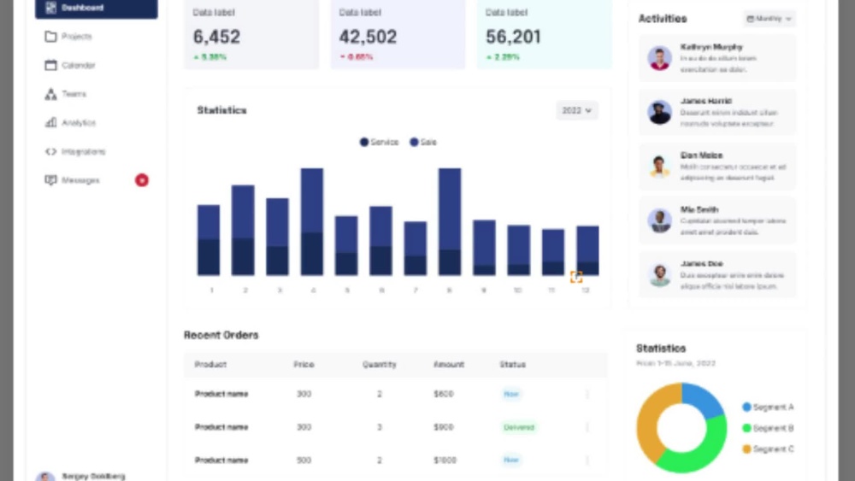Screen dimensions: 855x481
Task: Click the Teams hierarchy icon
Action: click(50, 94)
